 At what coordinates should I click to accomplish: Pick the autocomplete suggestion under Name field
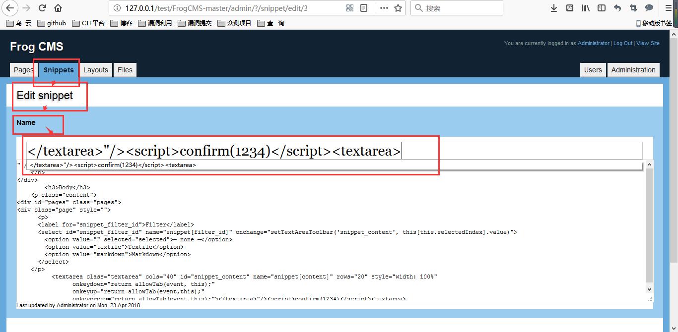click(x=334, y=165)
